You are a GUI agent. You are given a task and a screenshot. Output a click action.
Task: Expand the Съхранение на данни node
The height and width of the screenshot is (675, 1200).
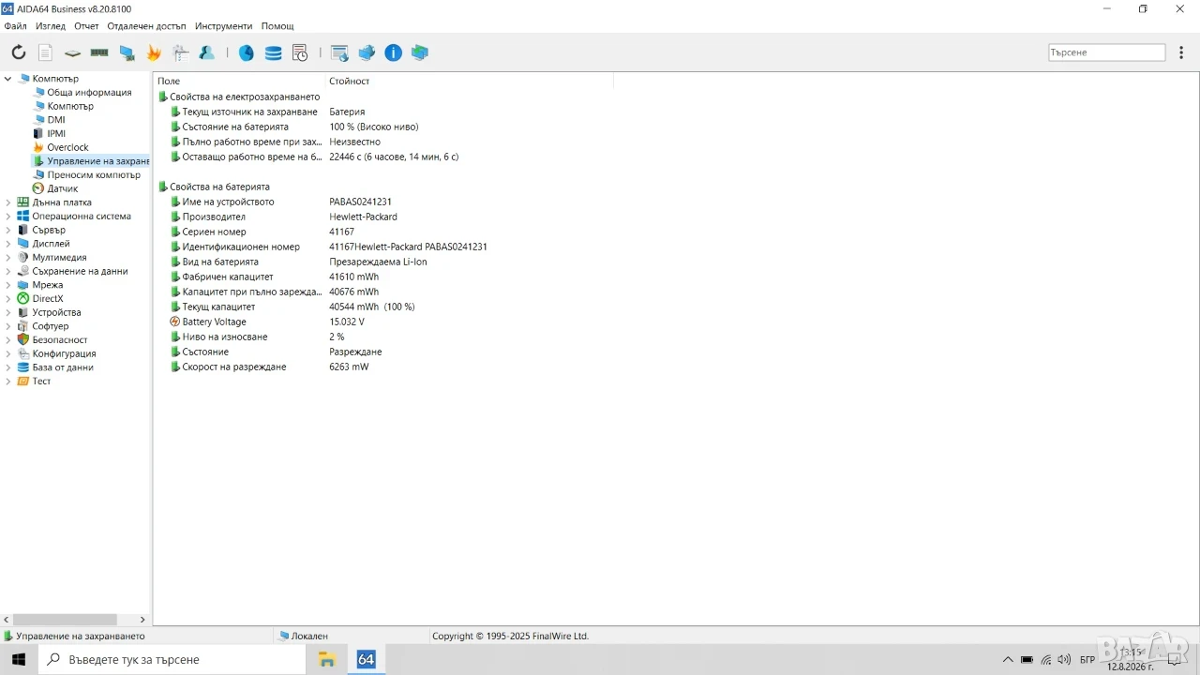point(8,271)
